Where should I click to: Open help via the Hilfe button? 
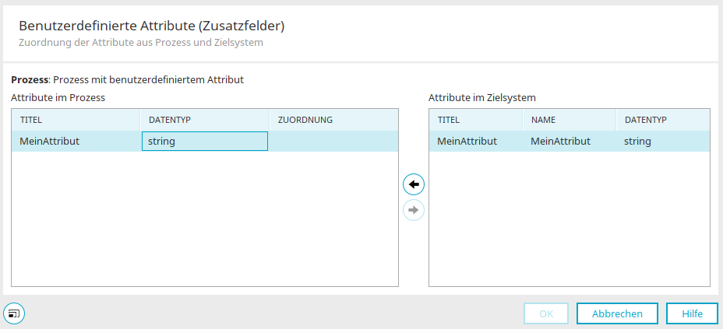692,313
